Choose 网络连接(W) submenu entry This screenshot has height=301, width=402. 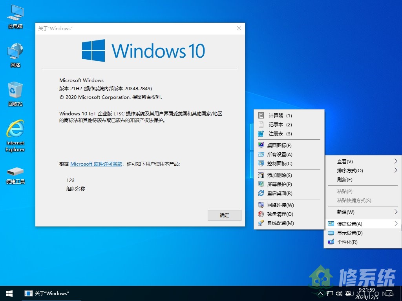point(289,205)
